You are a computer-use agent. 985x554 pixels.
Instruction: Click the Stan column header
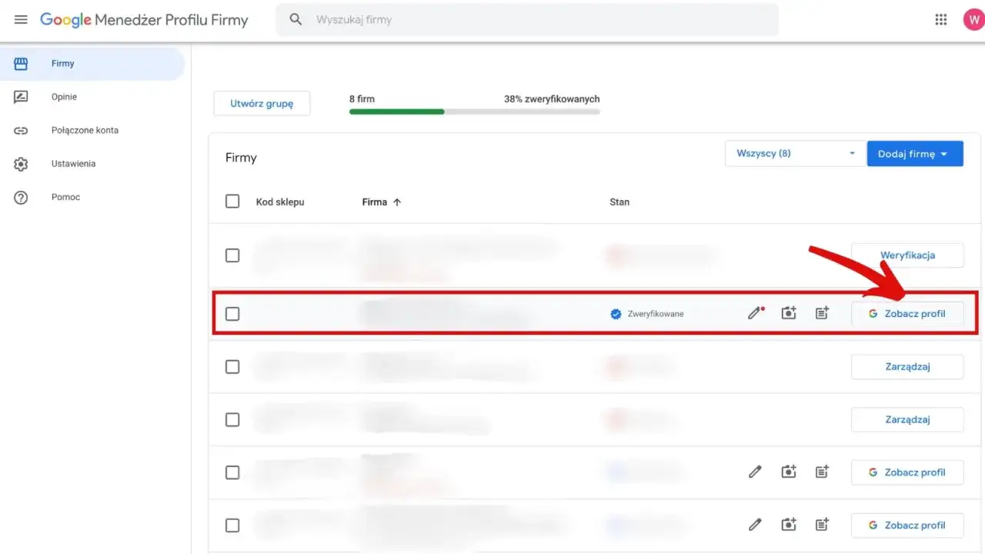click(619, 202)
